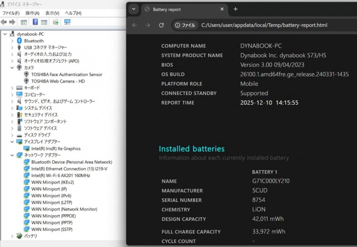This screenshot has height=247, width=357.
Task: Select the Bluetooth category icon
Action: (x=19, y=41)
